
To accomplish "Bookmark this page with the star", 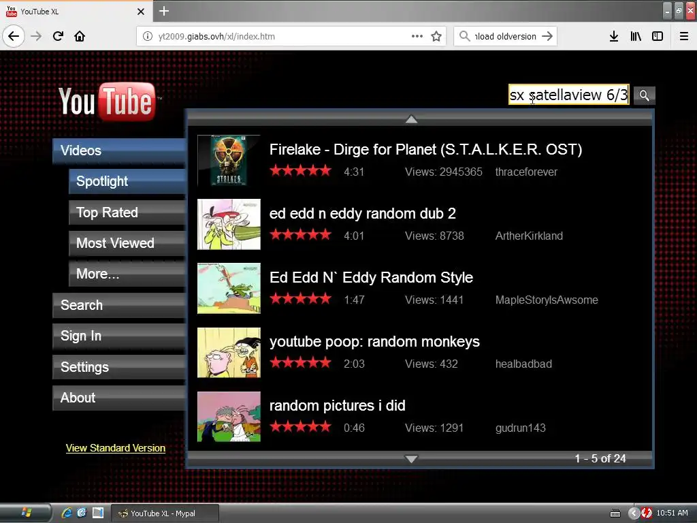I will [436, 36].
